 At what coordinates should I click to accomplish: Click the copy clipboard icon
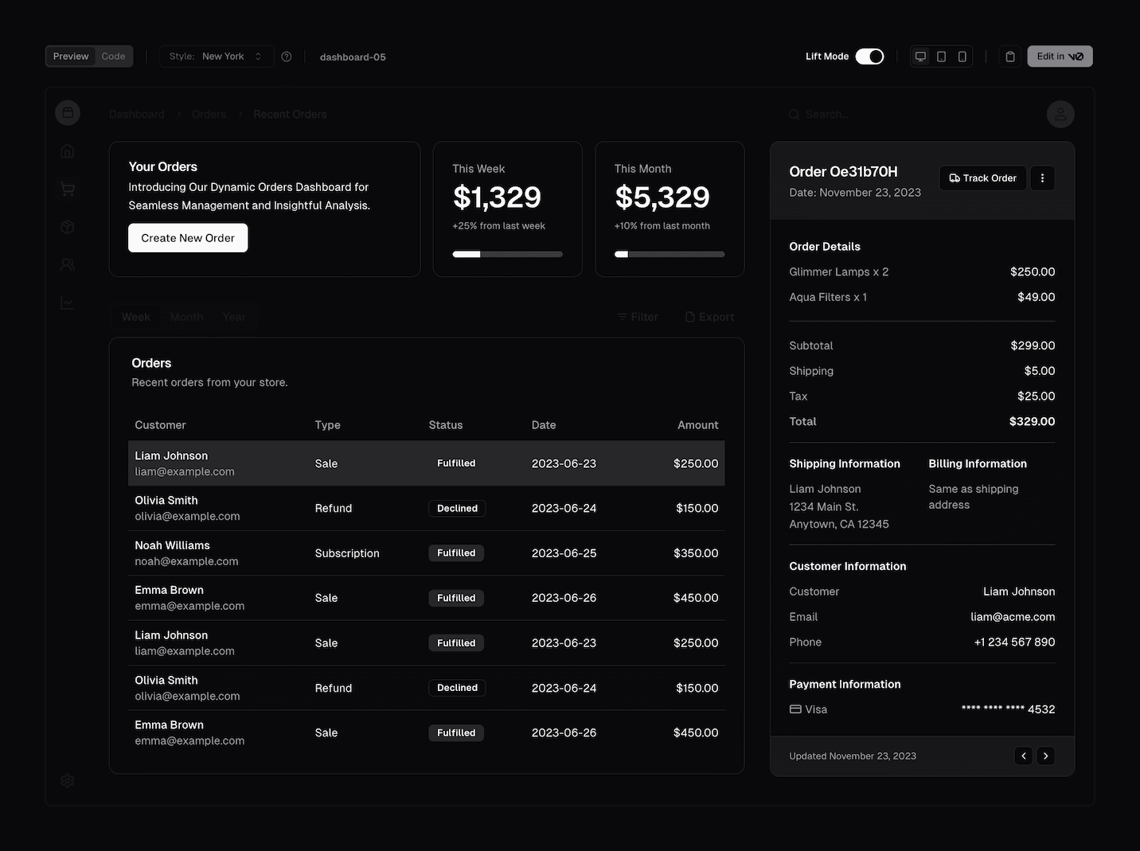[x=1010, y=57]
